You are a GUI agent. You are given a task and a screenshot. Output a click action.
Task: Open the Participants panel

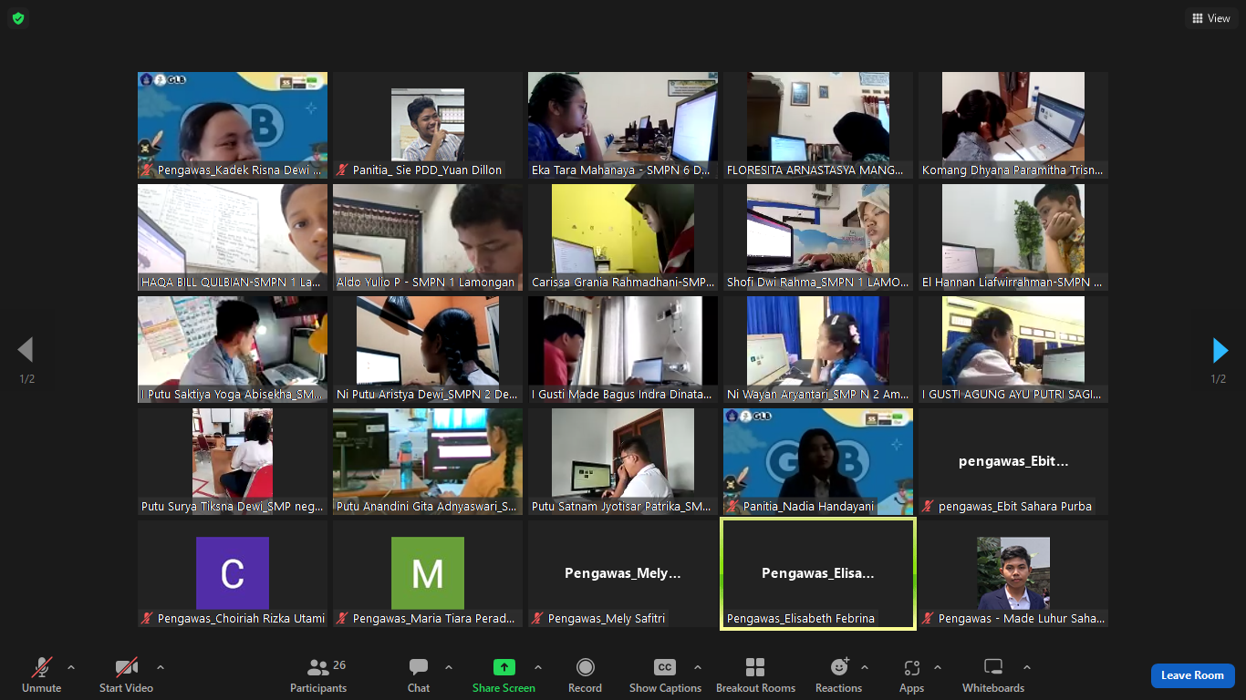(x=318, y=675)
